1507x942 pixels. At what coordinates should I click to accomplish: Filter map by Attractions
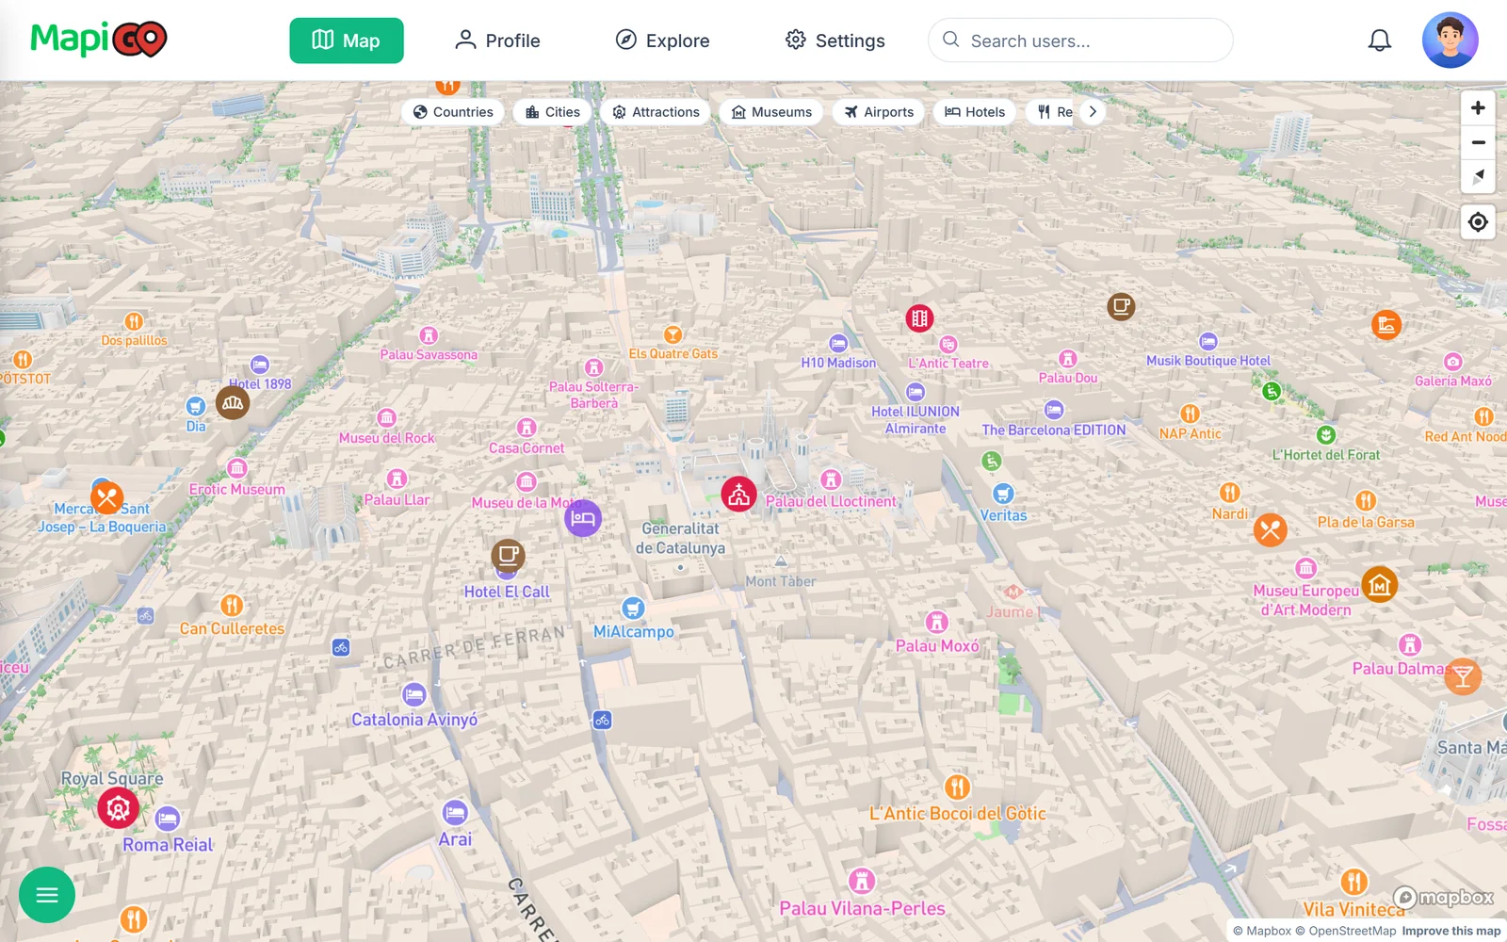(x=656, y=112)
